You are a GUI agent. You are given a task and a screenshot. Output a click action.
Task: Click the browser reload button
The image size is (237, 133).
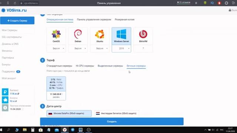coord(15,3)
